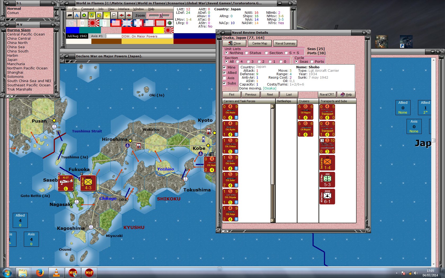The width and height of the screenshot is (445, 278).
Task: Click the DOW: On Major Powers field
Action: tap(139, 36)
